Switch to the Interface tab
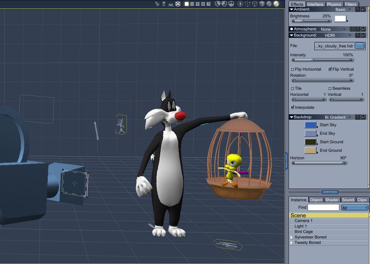 [x=315, y=4]
